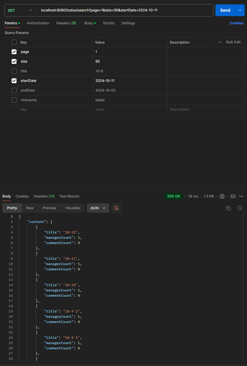
Task: Switch to Preview response view
Action: [x=49, y=208]
